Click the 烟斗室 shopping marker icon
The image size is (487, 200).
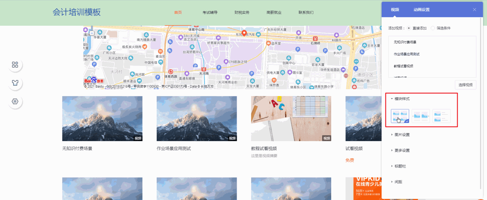[x=290, y=72]
